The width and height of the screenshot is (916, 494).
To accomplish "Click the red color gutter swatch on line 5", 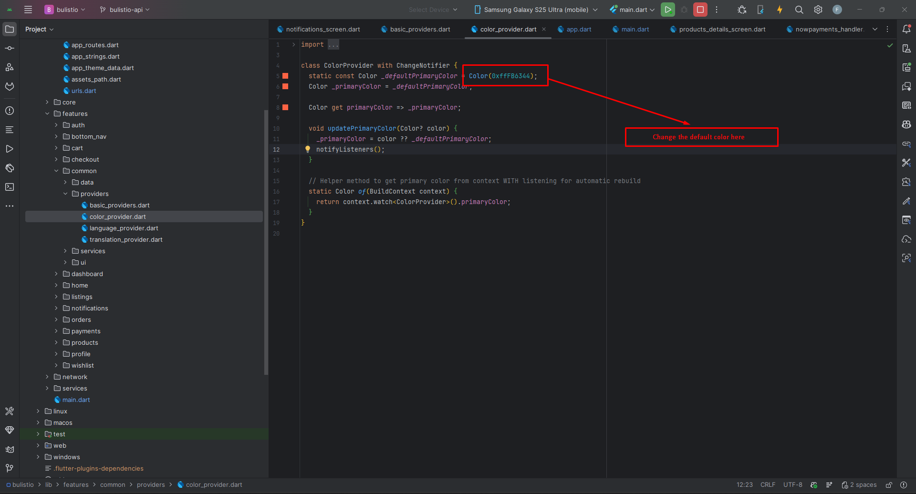I will coord(285,76).
